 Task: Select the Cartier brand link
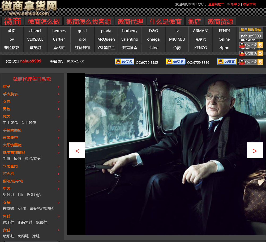click(x=59, y=39)
